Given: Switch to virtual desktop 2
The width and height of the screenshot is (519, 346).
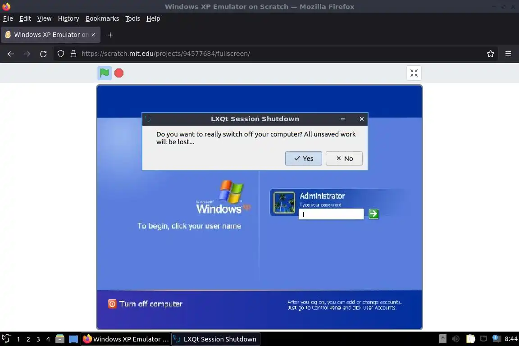Looking at the screenshot, I should tap(28, 339).
